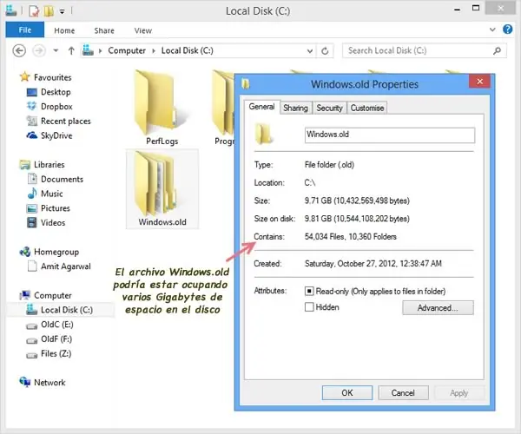Switch to the Security tab

tap(329, 108)
